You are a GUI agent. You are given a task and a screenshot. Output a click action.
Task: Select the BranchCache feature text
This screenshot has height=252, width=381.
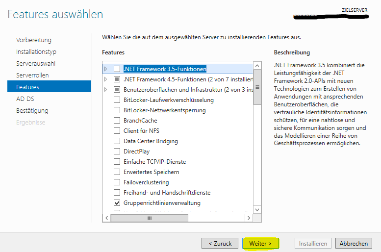point(140,121)
